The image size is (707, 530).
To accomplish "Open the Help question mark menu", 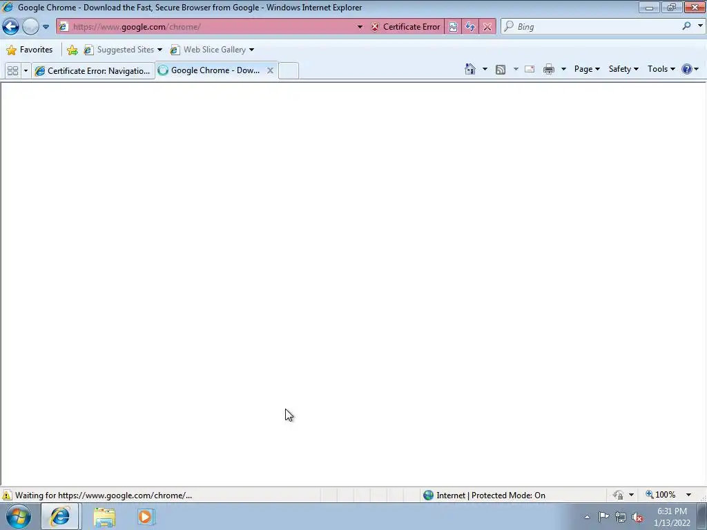I will [690, 69].
